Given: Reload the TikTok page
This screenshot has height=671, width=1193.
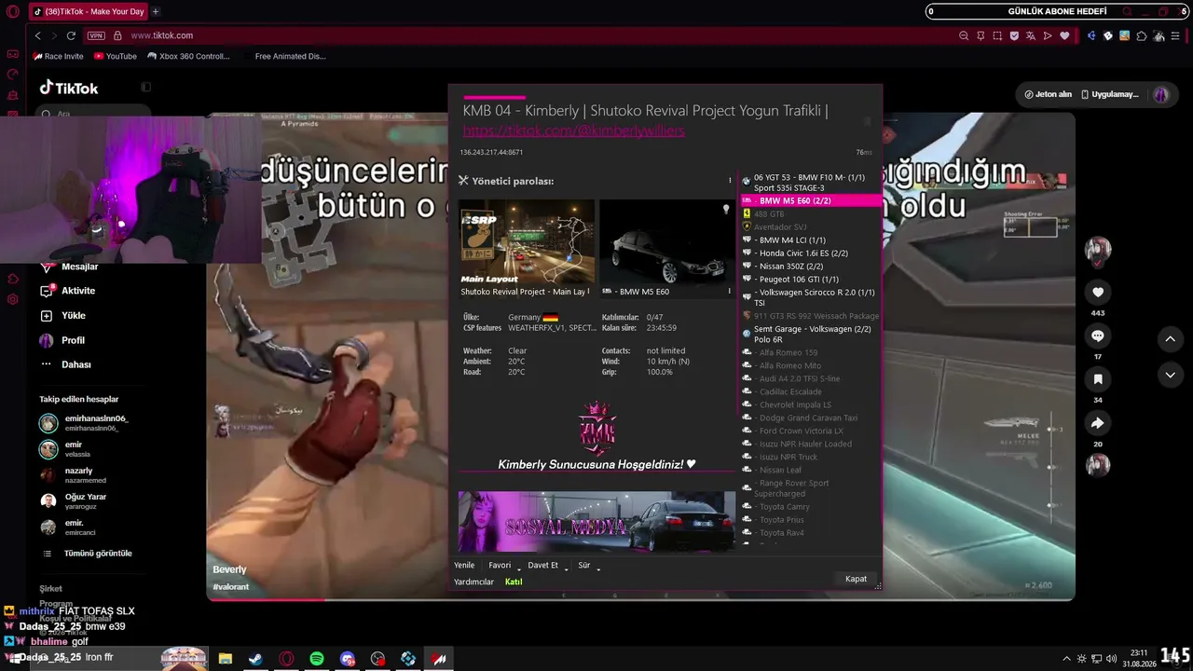Looking at the screenshot, I should [71, 35].
